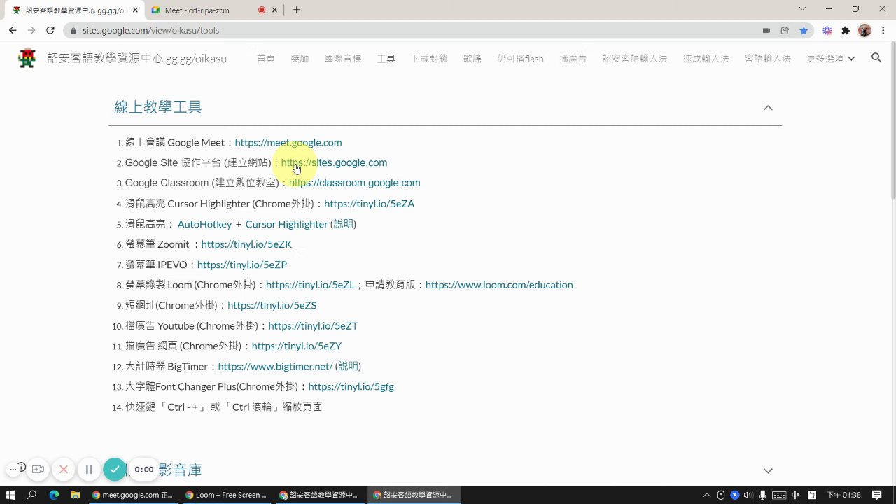896x504 pixels.
Task: Go to 首頁 in the site navigation
Action: point(266,58)
